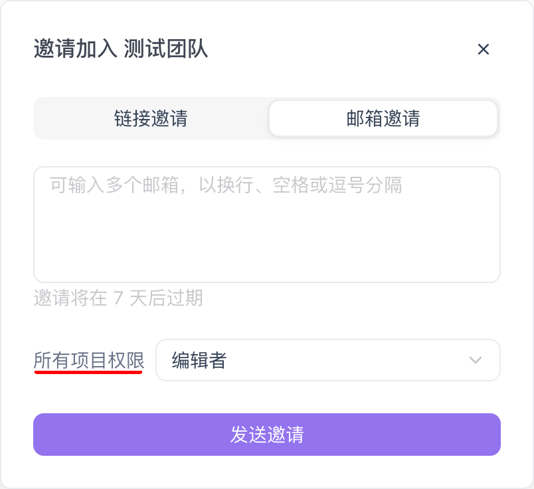Click the underlined 所有项目权限 link
Viewport: 534px width, 489px height.
tap(88, 360)
